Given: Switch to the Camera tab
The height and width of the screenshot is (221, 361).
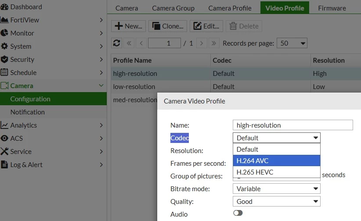Looking at the screenshot, I should click(126, 8).
